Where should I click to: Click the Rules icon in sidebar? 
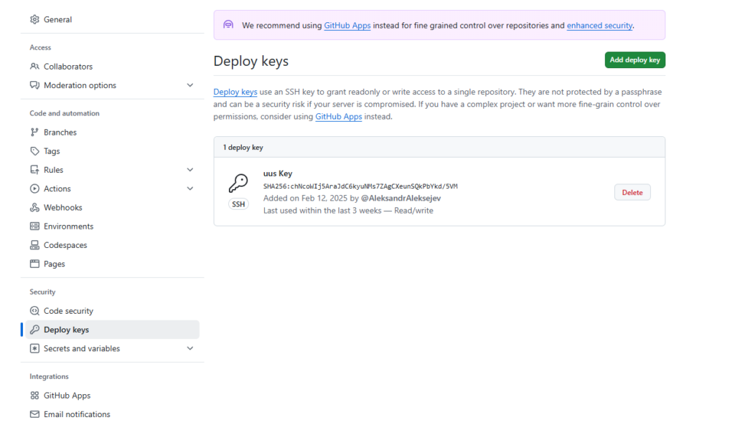pos(34,169)
